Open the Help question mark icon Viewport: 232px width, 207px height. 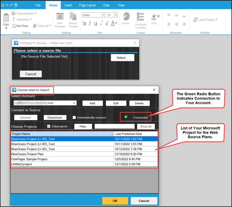(x=16, y=5)
